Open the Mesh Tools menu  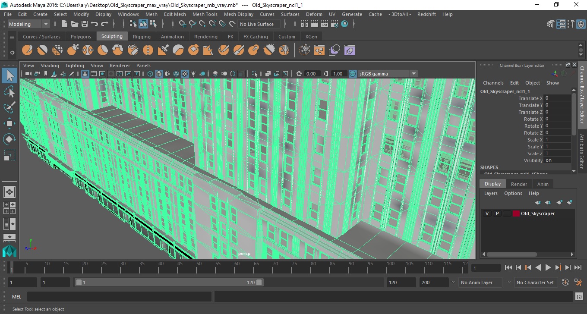pos(205,14)
